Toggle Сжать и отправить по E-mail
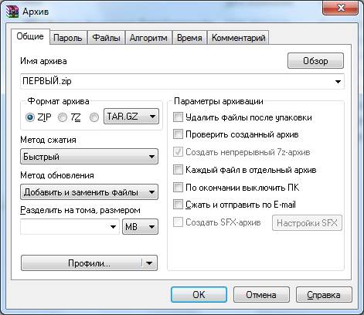The image size is (364, 315). click(x=178, y=205)
